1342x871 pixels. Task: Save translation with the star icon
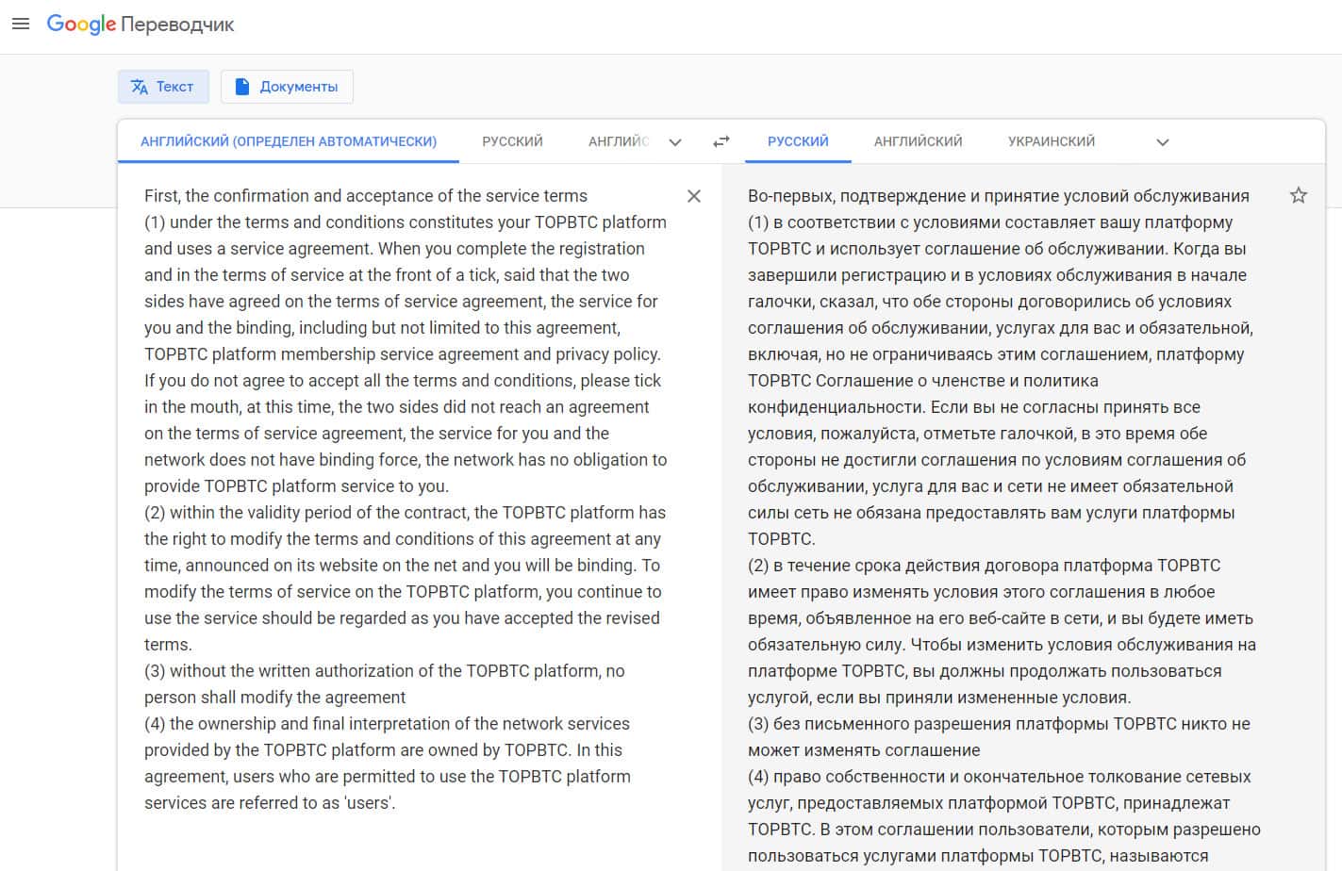[1299, 195]
